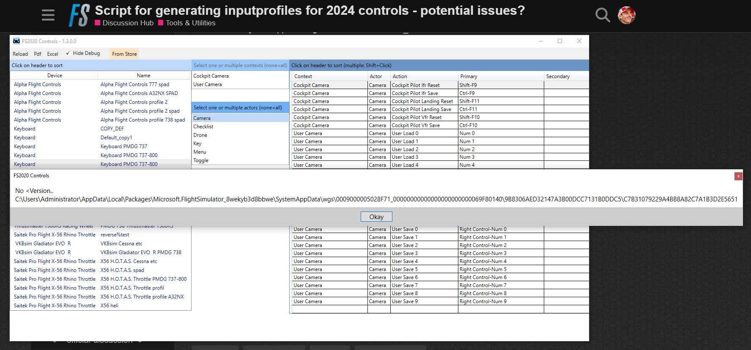
Task: Open the forum search
Action: [x=603, y=15]
